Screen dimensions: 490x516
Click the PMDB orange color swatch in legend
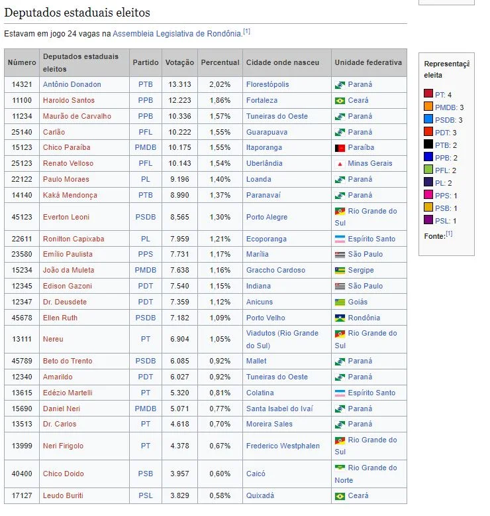pos(428,107)
